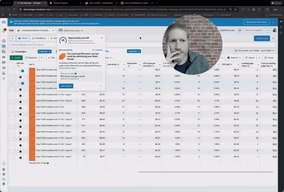
Task: Close the Opportunity score popup
Action: [x=102, y=38]
